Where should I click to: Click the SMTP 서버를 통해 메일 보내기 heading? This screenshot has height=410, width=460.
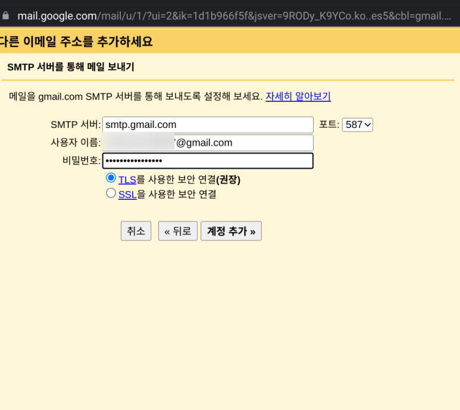click(x=71, y=67)
